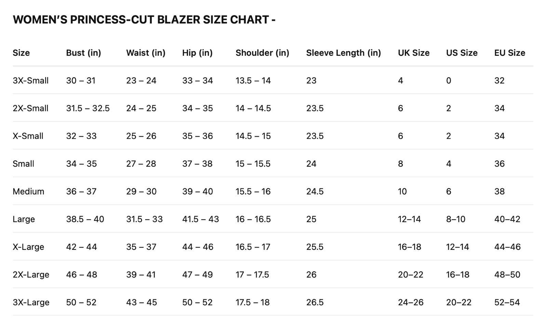Click Small waist value 27 – 28
The width and height of the screenshot is (547, 335).
pyautogui.click(x=141, y=164)
